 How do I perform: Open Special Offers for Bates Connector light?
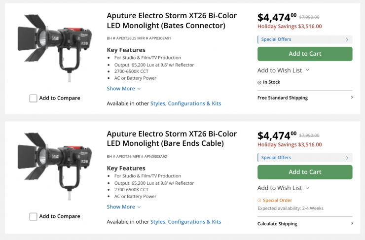pyautogui.click(x=304, y=39)
